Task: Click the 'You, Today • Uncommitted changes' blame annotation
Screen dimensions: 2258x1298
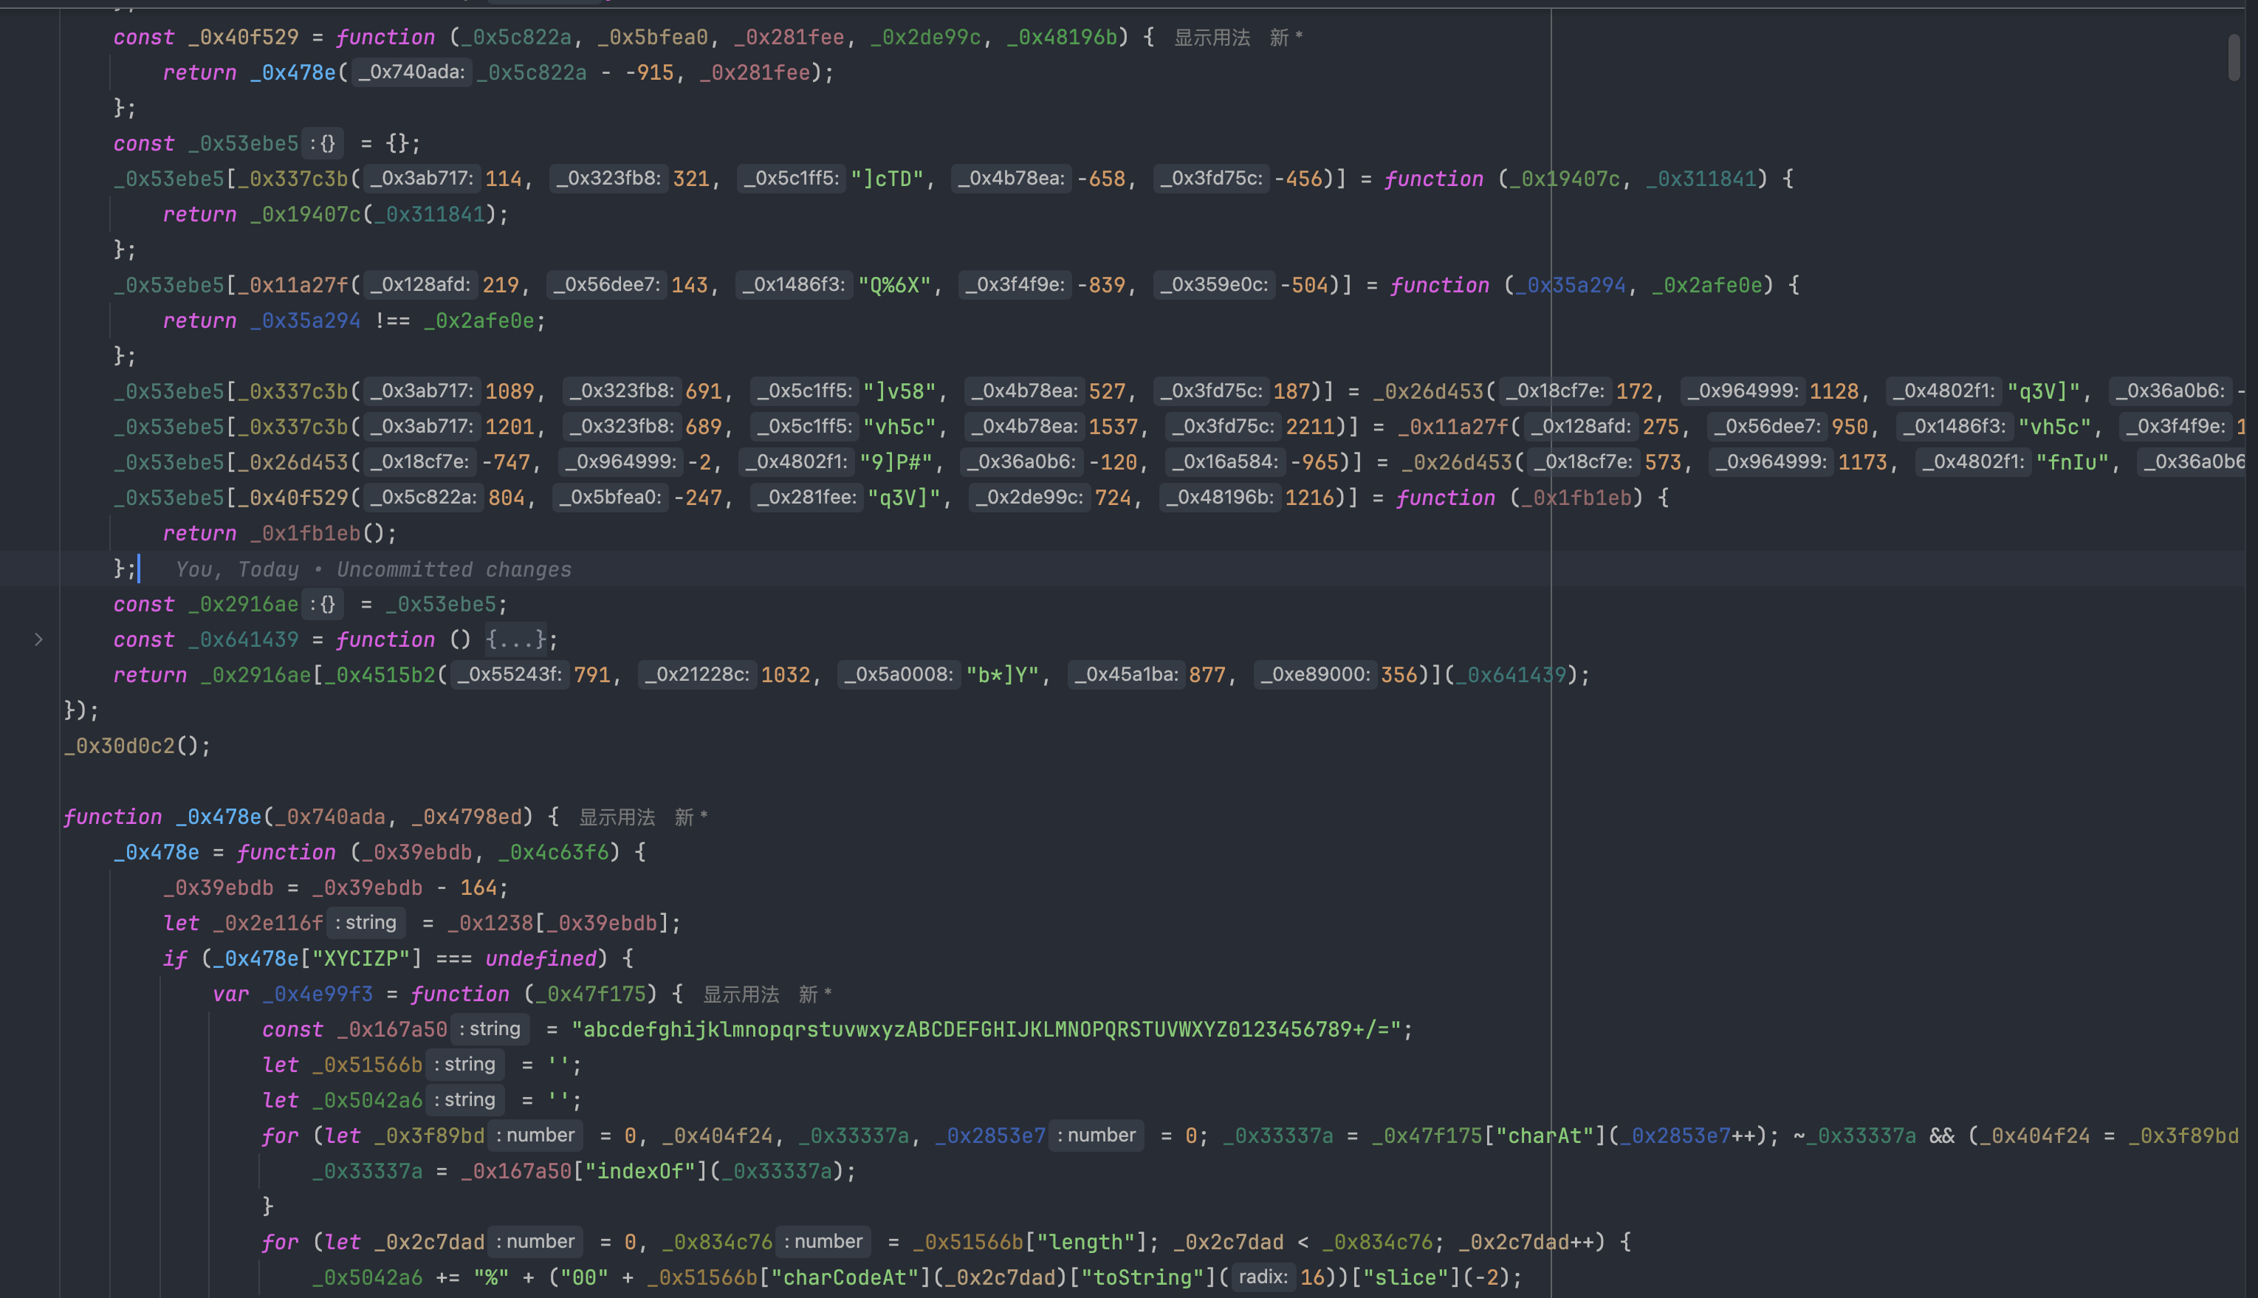Action: pos(373,569)
